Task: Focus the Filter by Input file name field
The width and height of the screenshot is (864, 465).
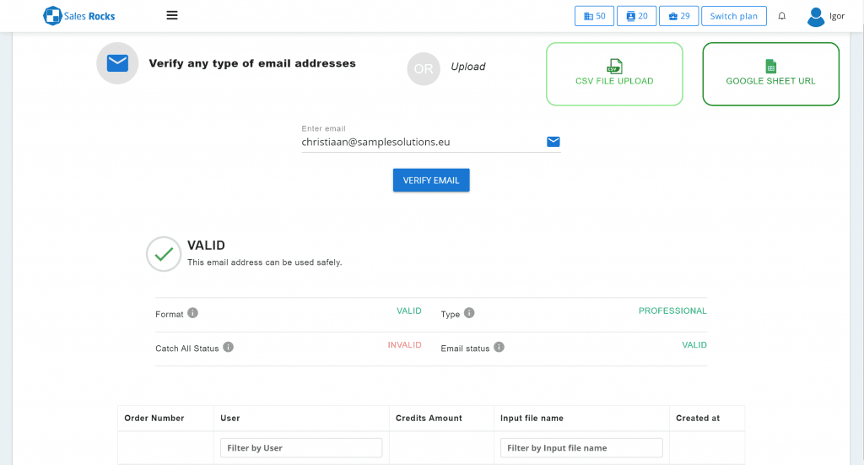Action: coord(581,448)
